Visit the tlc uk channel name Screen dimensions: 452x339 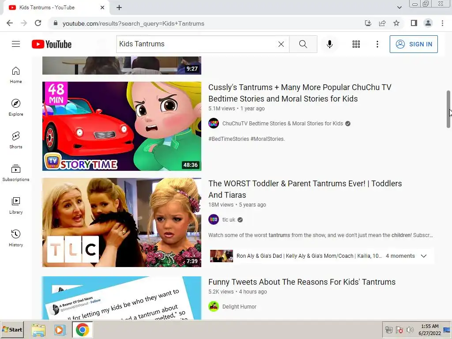point(229,220)
